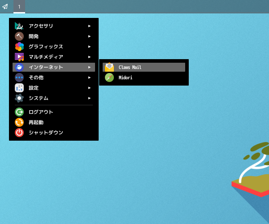Choose ログアウト to log out
Image resolution: width=269 pixels, height=224 pixels.
[x=54, y=112]
